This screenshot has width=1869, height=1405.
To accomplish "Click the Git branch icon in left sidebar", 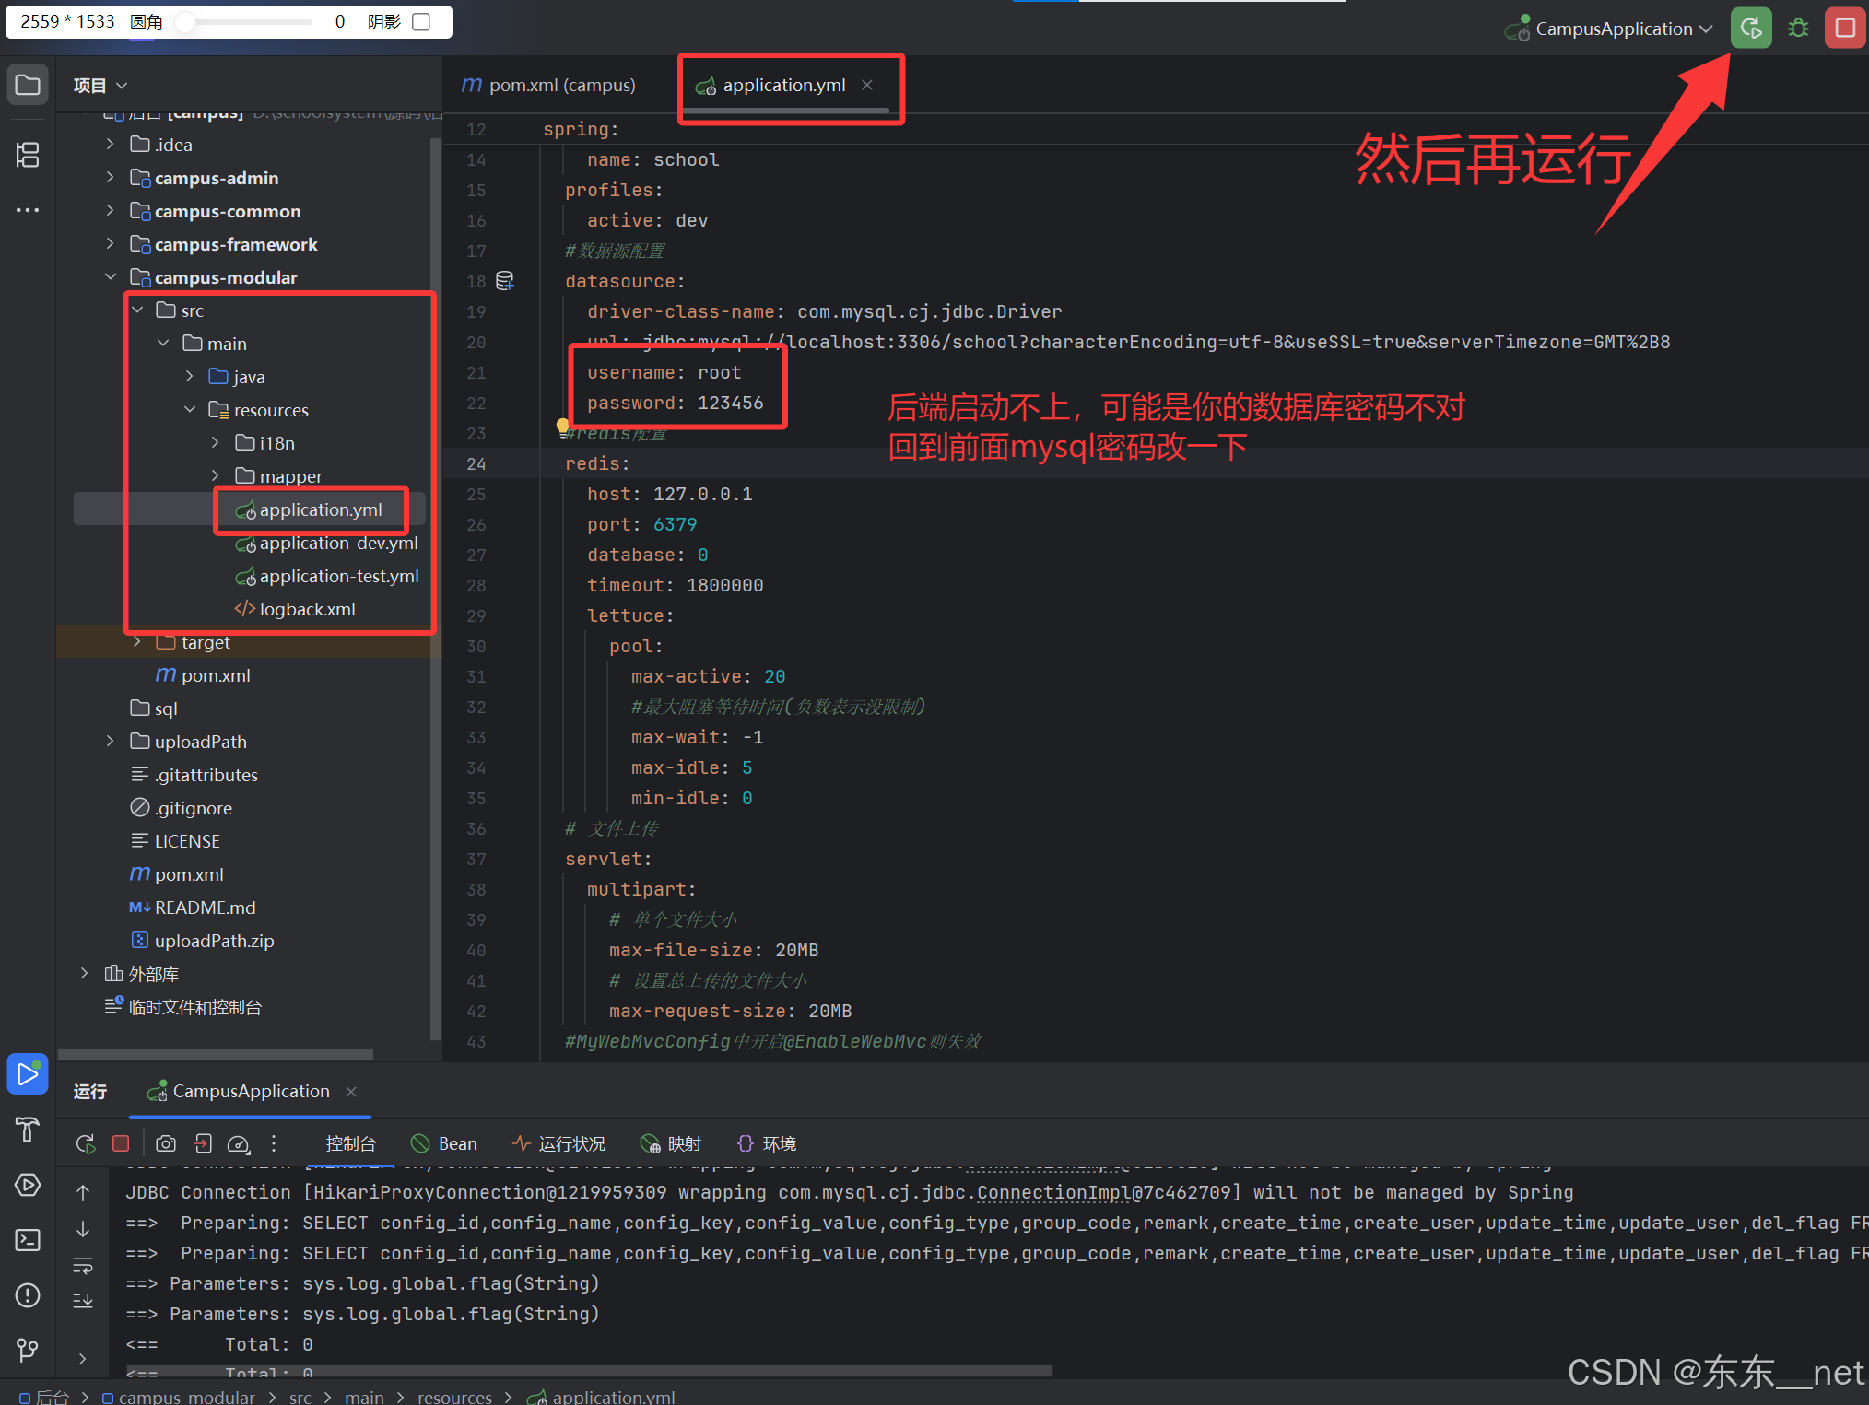I will 28,1350.
